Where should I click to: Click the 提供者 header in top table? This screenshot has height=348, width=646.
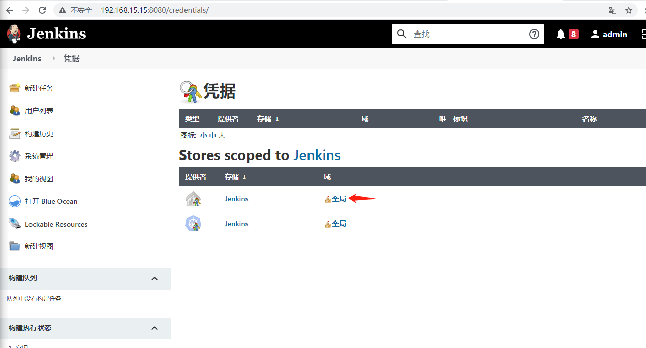(228, 119)
